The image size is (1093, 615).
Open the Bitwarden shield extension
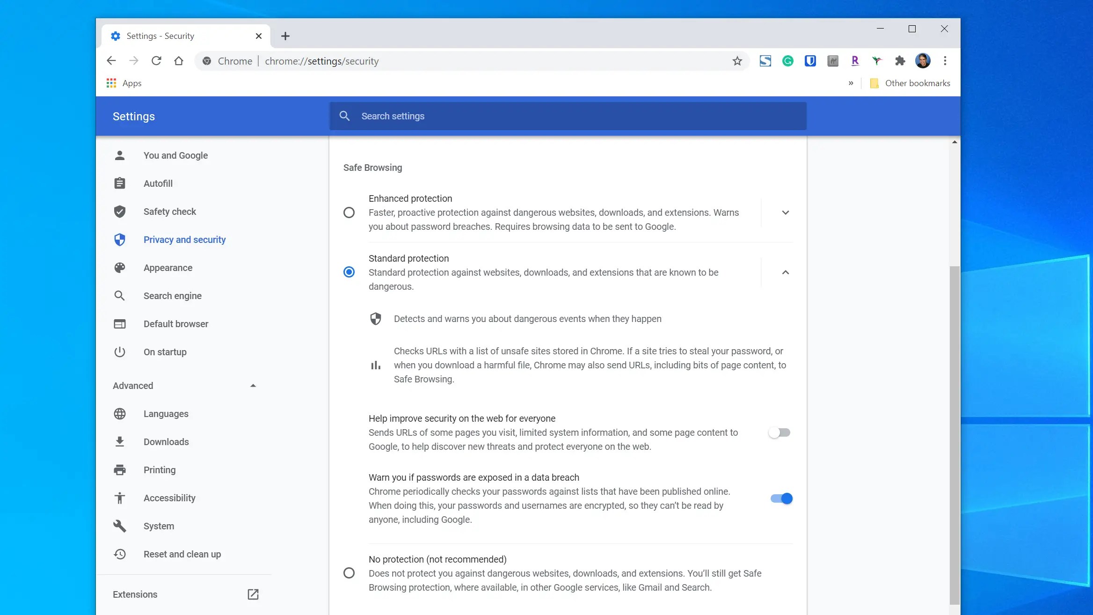point(810,61)
